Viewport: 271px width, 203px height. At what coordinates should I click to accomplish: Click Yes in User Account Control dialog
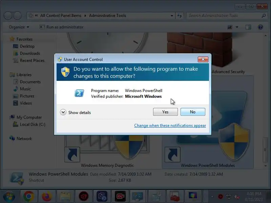pos(165,112)
